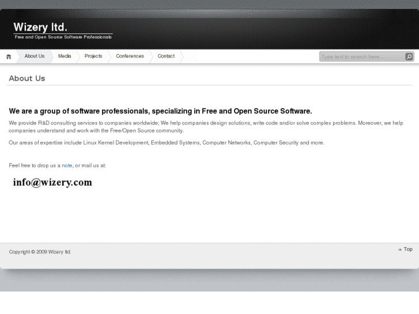Go to the Media page
The height and width of the screenshot is (314, 419).
[65, 56]
